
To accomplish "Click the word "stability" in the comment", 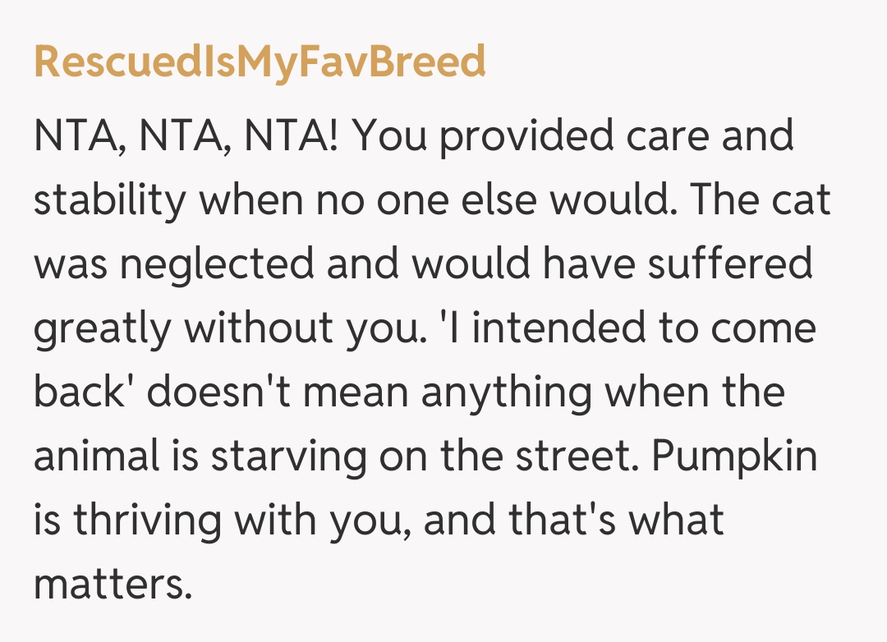I will point(109,200).
